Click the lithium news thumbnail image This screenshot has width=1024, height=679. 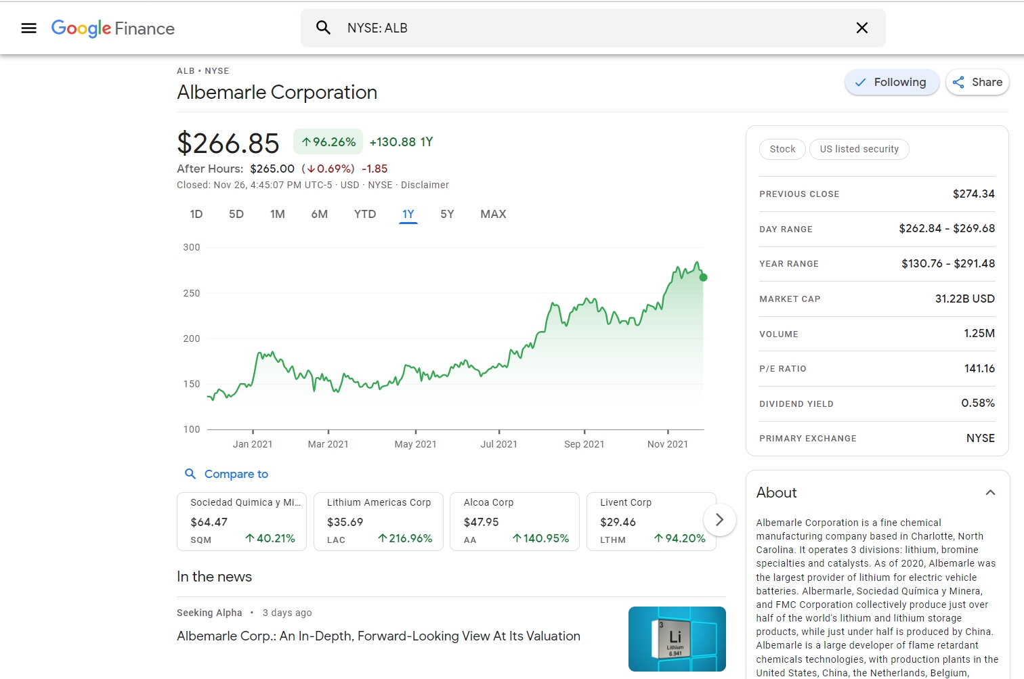tap(677, 639)
